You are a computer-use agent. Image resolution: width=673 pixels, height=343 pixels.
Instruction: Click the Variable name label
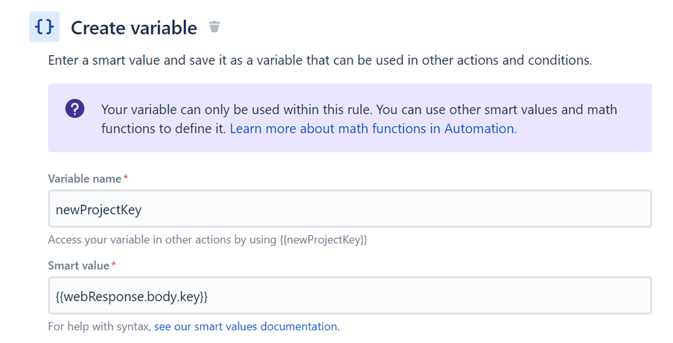84,179
